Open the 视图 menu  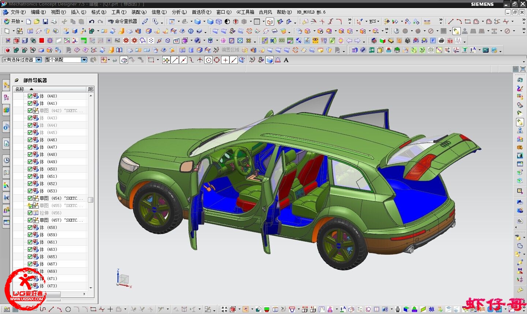point(58,12)
